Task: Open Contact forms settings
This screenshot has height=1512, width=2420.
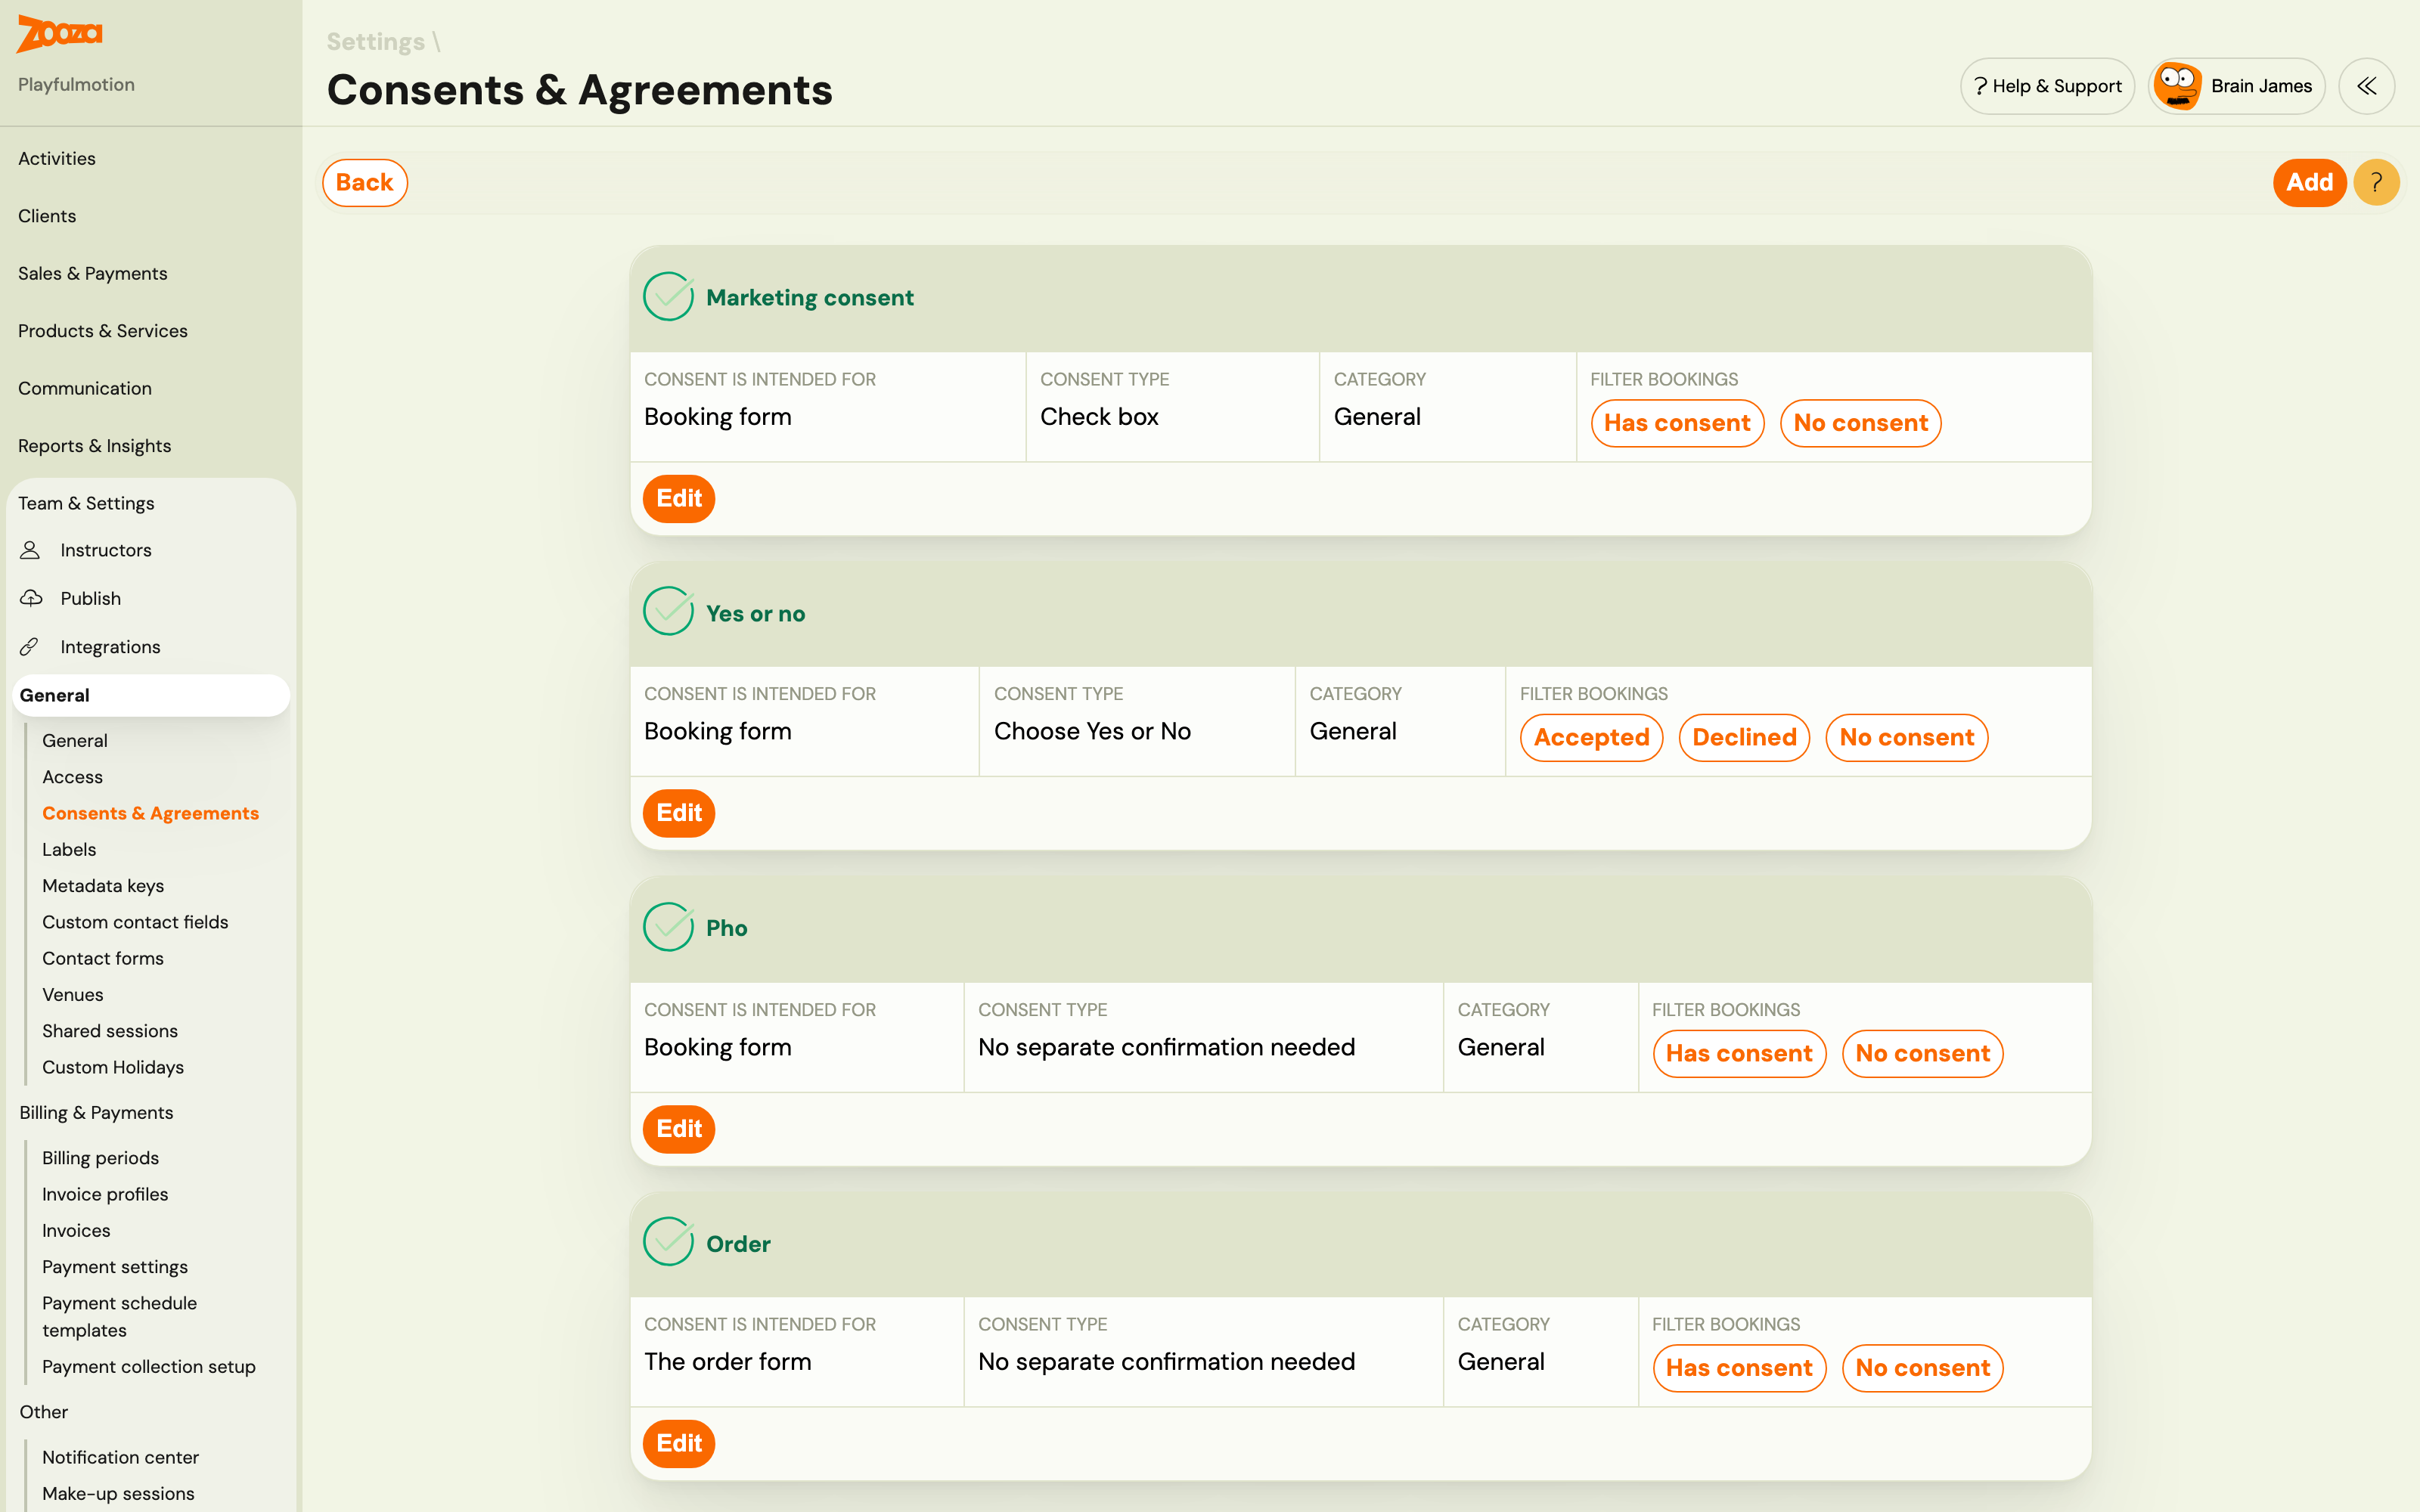Action: tap(103, 959)
